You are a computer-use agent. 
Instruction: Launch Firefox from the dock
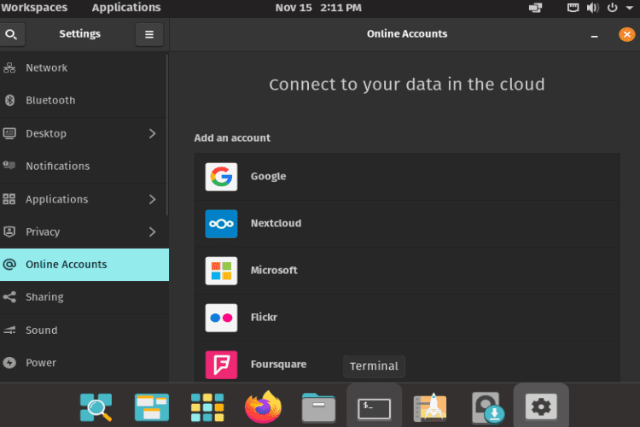tap(264, 407)
